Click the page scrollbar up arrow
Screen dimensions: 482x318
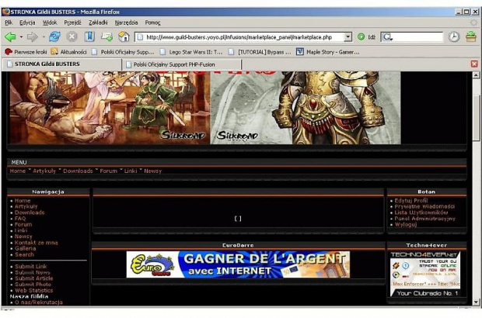coord(476,74)
